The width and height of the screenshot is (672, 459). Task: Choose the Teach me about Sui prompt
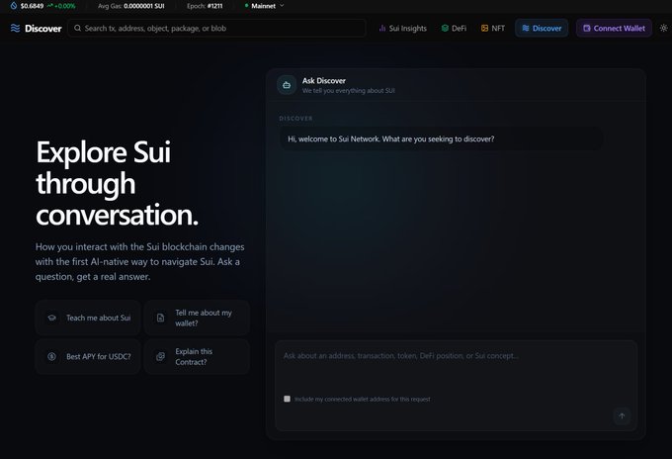88,318
